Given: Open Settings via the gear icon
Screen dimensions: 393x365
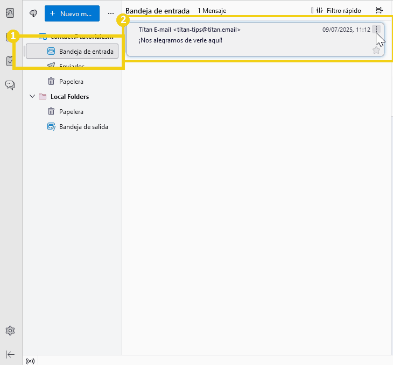Looking at the screenshot, I should pyautogui.click(x=10, y=331).
